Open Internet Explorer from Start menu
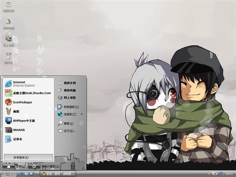The image size is (236, 177). pyautogui.click(x=29, y=84)
